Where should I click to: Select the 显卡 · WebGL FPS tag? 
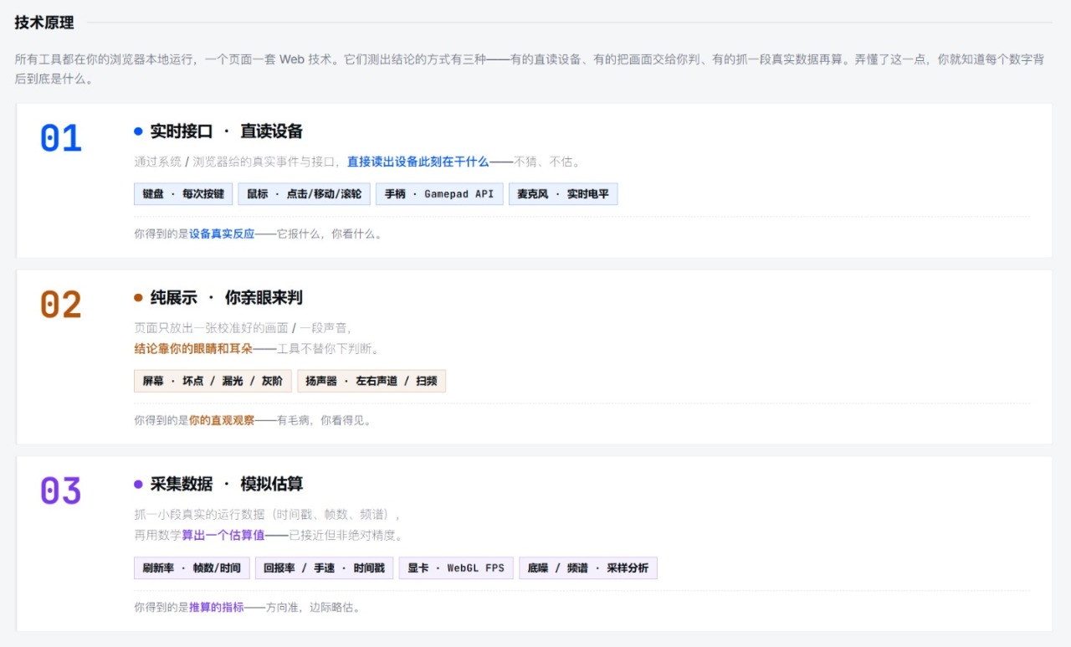click(456, 568)
